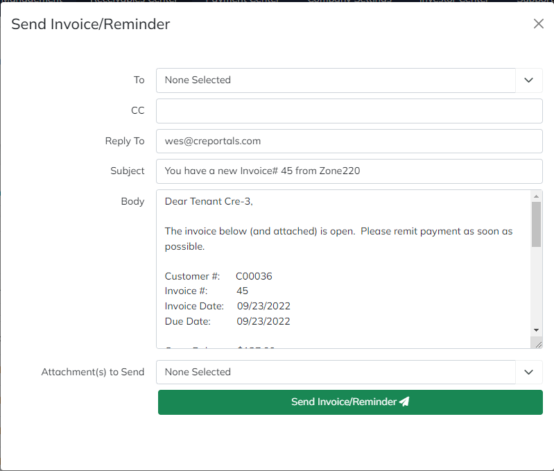Select the To field showing None Selected
The height and width of the screenshot is (471, 554).
pyautogui.click(x=336, y=80)
